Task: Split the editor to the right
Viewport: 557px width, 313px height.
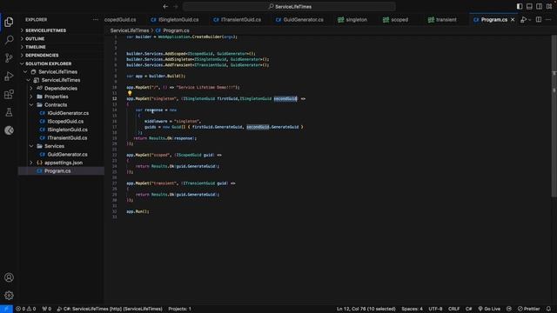Action: pyautogui.click(x=539, y=20)
